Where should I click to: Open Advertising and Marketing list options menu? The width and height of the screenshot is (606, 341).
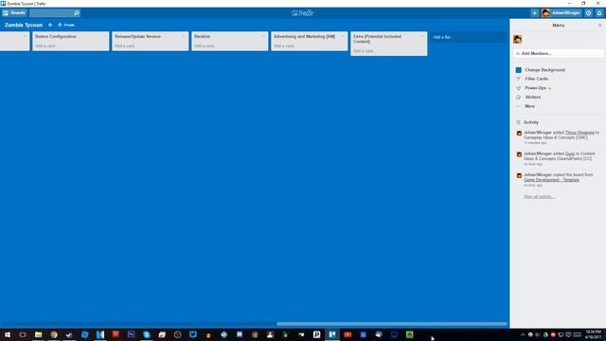click(x=343, y=36)
